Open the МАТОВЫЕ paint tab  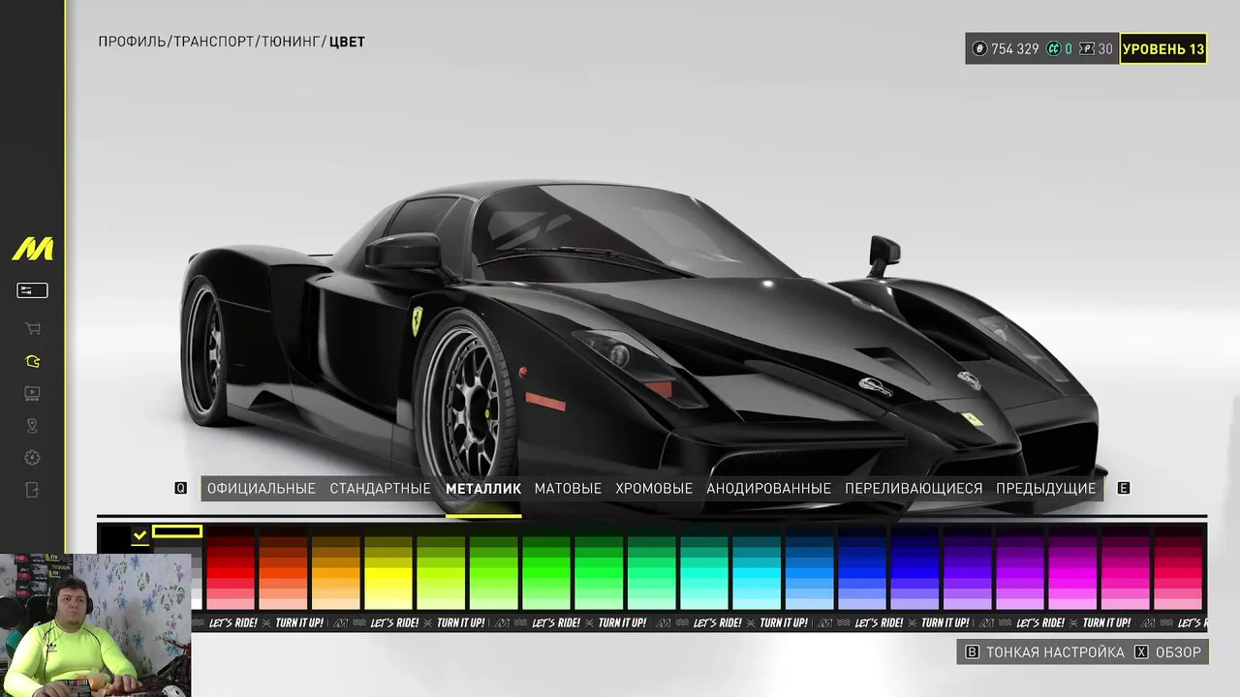568,489
